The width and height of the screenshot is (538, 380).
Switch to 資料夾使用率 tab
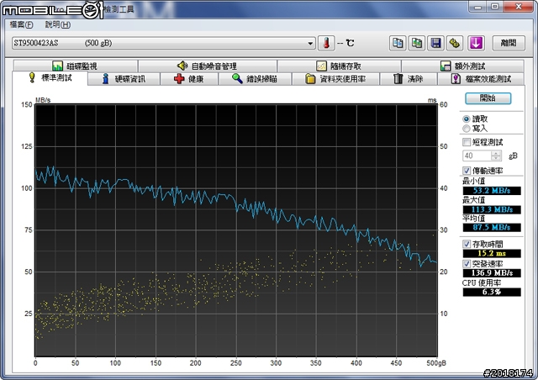point(335,79)
